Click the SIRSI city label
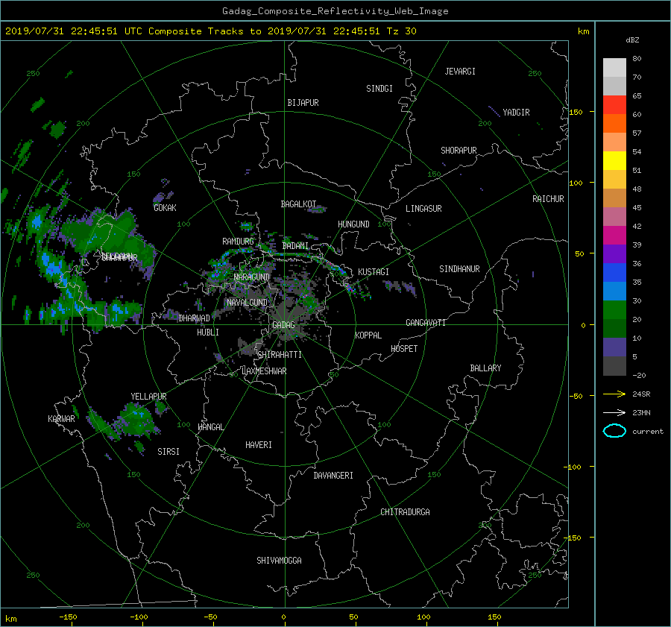Image resolution: width=671 pixels, height=627 pixels. [168, 452]
